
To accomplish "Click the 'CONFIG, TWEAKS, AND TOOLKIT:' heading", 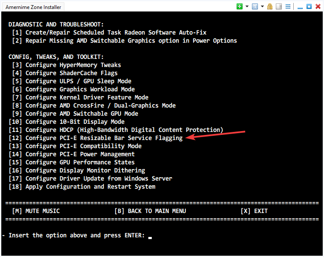I will click(56, 57).
